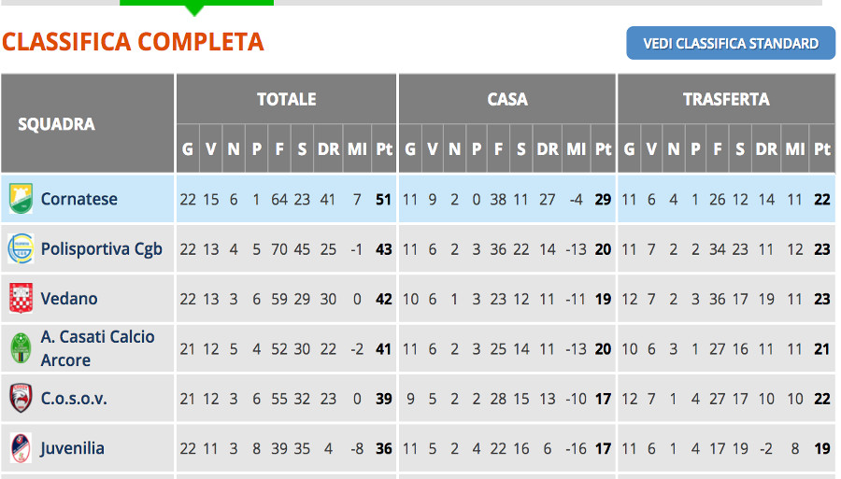841x479 pixels.
Task: Open the Juvenilia team link
Action: click(x=72, y=448)
